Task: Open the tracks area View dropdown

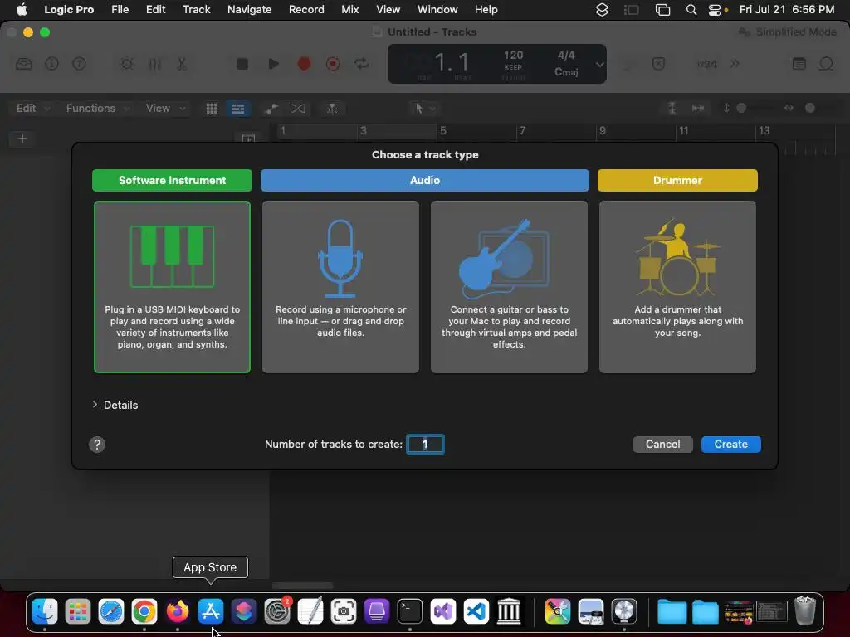Action: click(166, 109)
